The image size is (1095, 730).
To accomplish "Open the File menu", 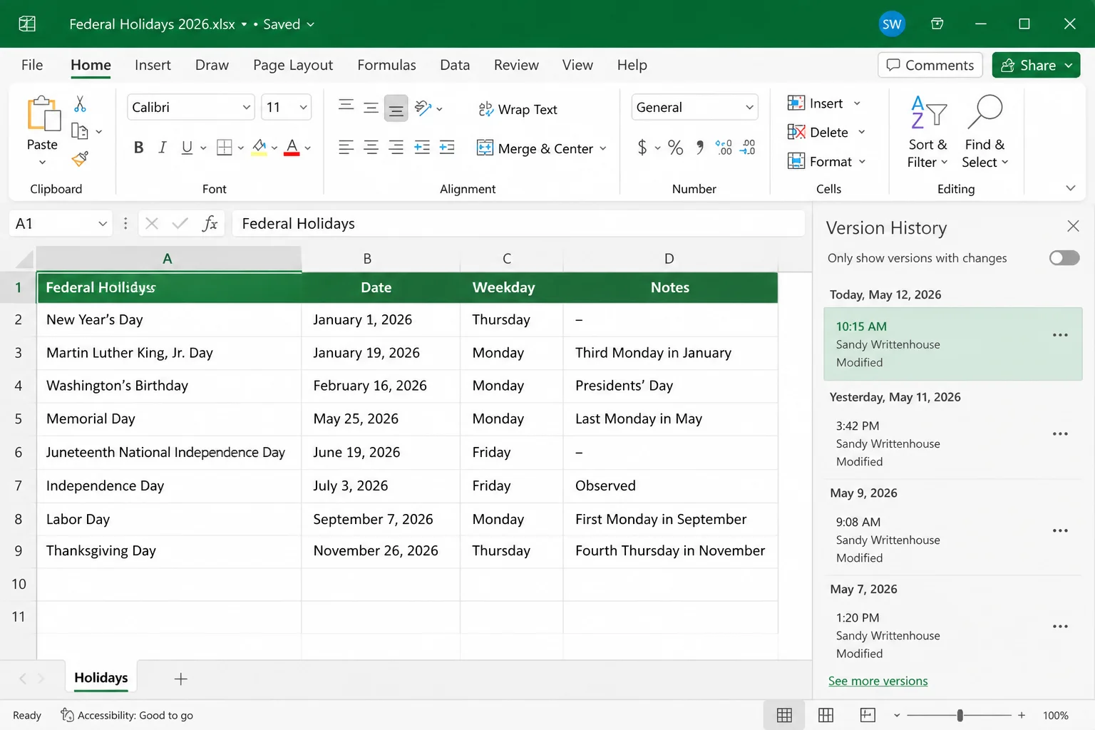I will 32,65.
